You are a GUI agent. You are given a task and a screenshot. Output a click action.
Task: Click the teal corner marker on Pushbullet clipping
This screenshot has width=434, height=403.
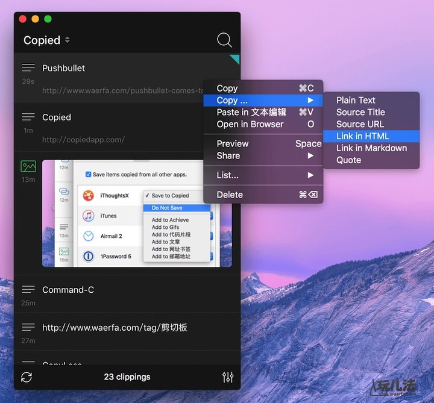click(x=235, y=58)
